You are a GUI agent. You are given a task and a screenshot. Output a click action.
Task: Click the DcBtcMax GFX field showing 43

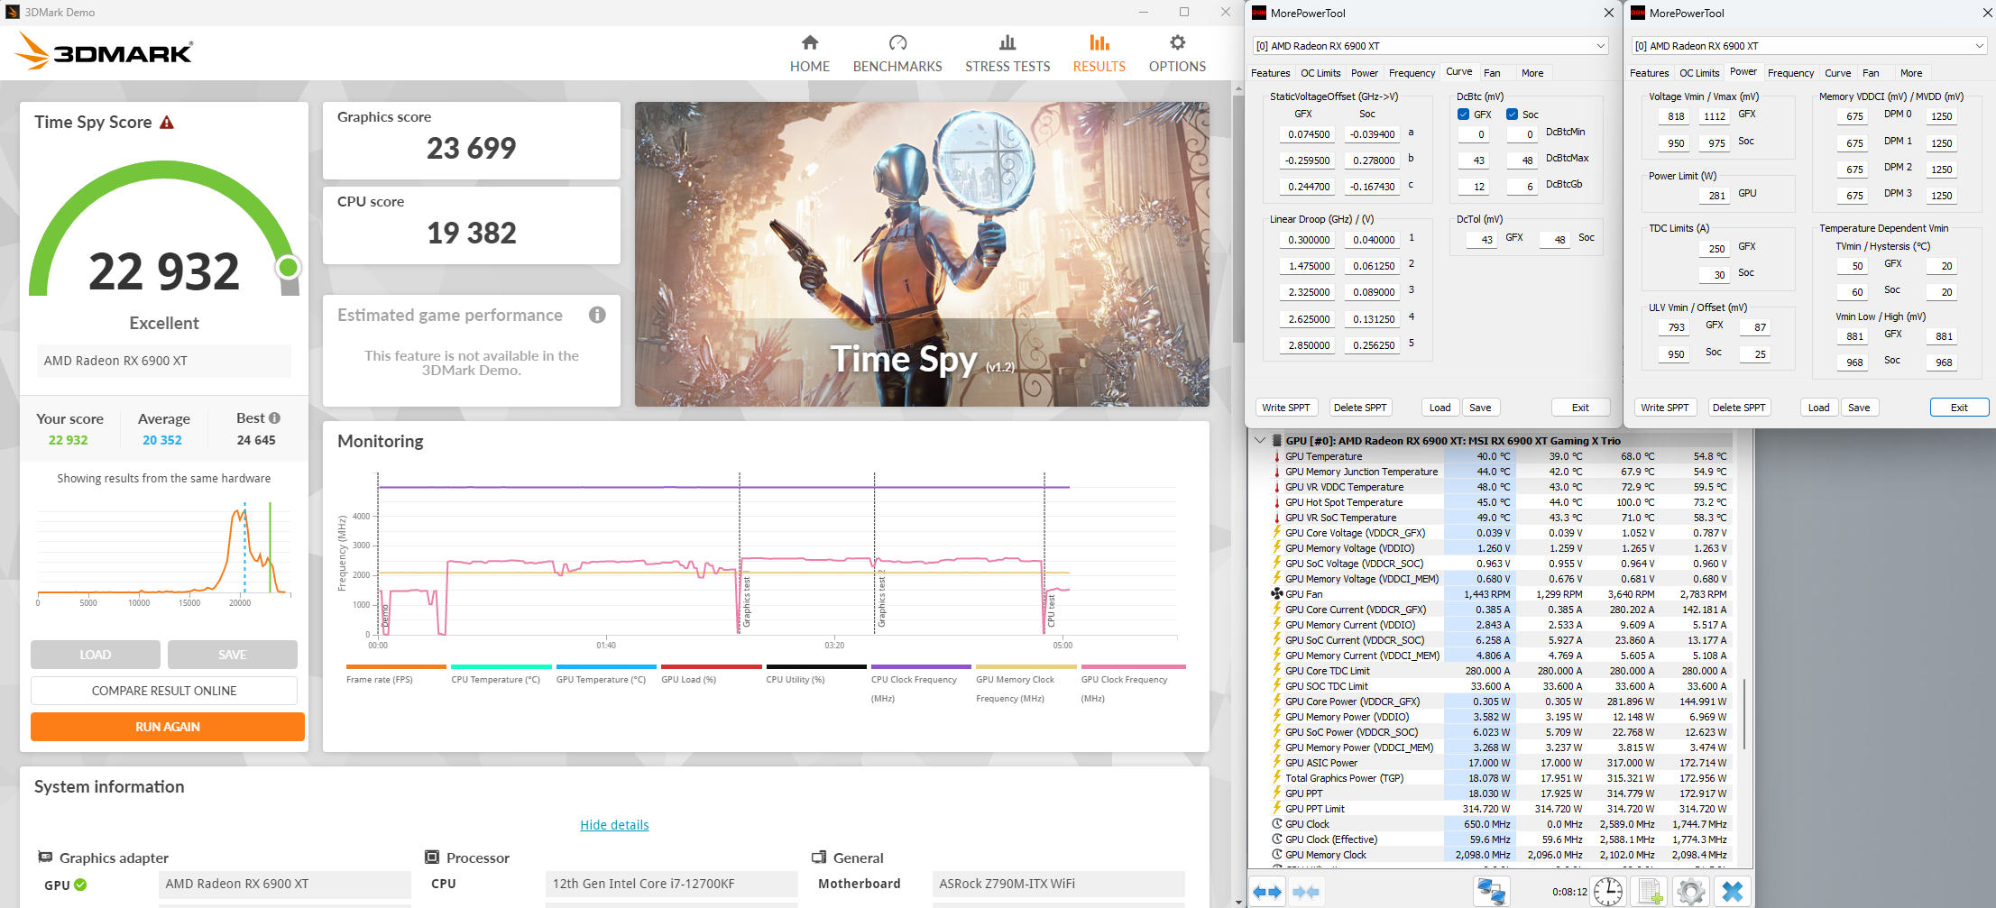pyautogui.click(x=1473, y=161)
